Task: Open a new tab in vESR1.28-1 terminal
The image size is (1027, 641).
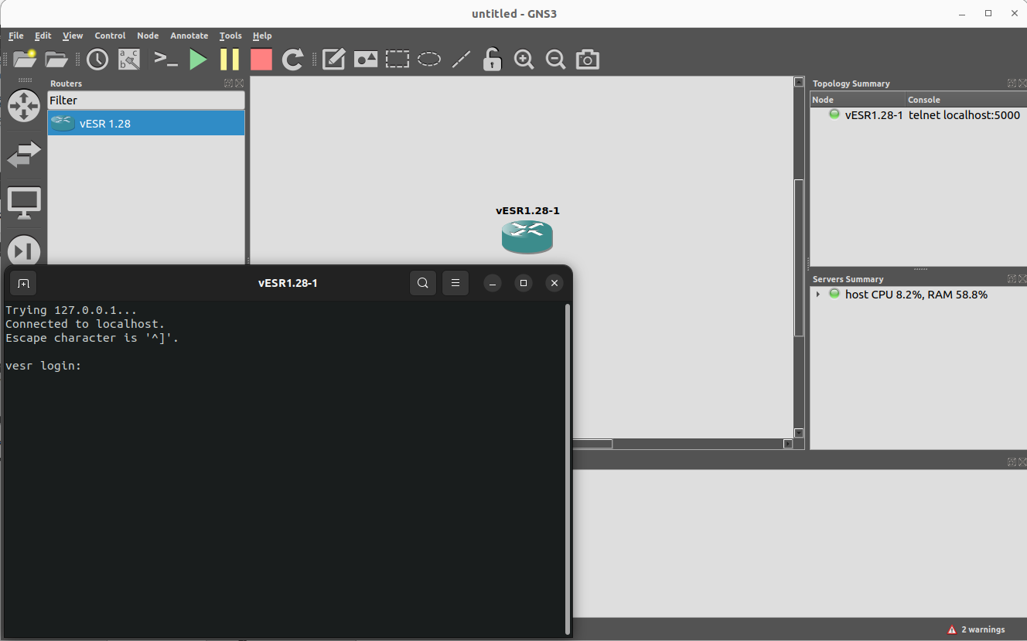Action: coord(23,283)
